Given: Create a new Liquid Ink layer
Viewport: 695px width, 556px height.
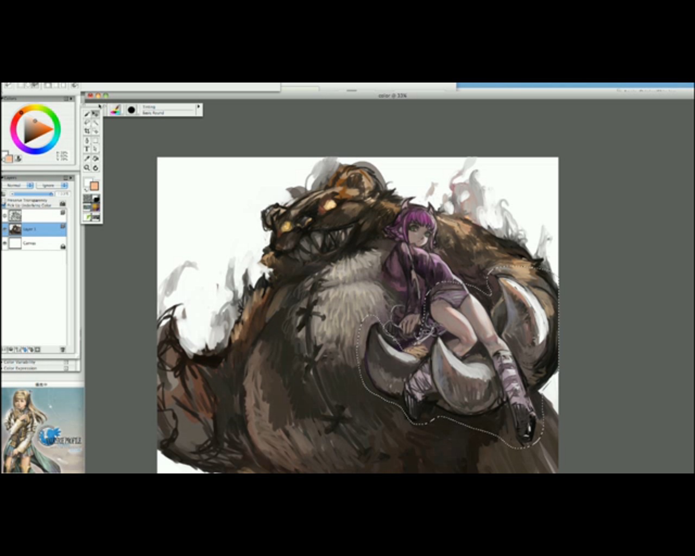Looking at the screenshot, I should [x=31, y=349].
